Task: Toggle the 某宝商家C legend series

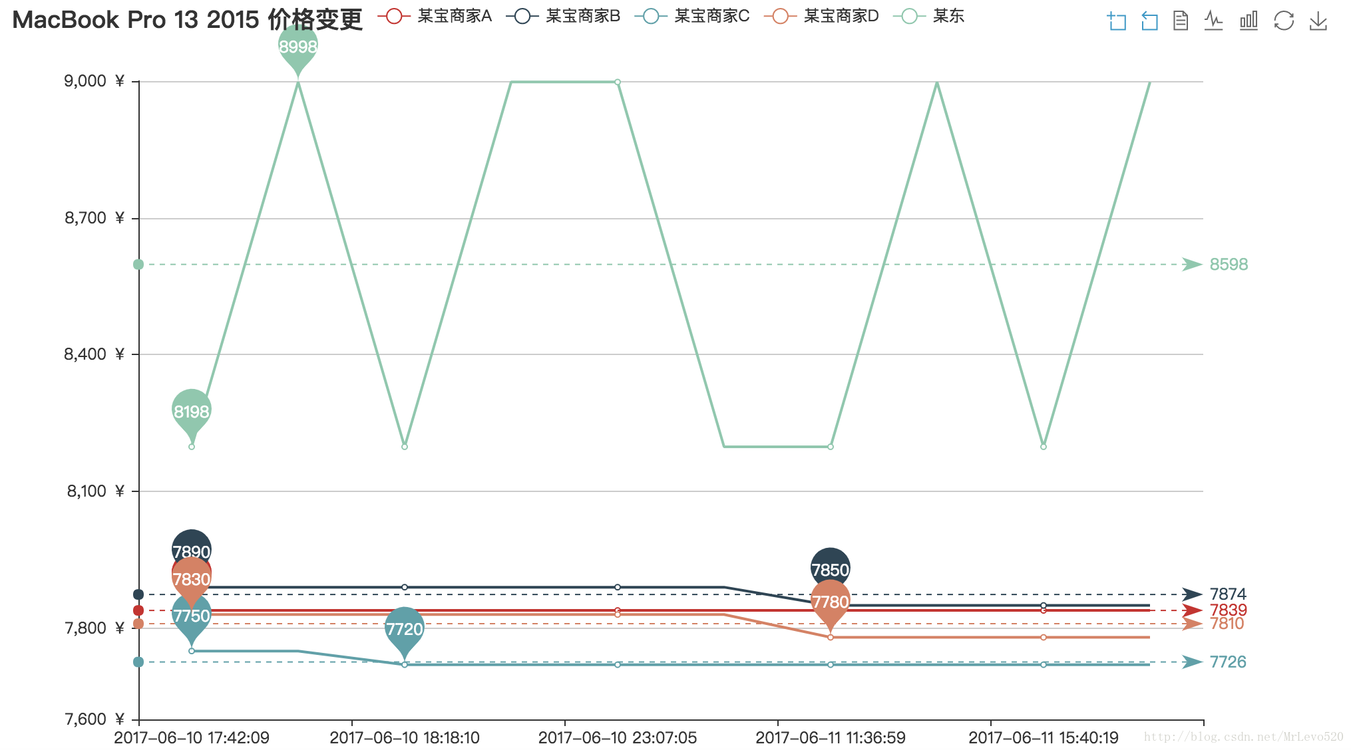Action: pyautogui.click(x=693, y=16)
